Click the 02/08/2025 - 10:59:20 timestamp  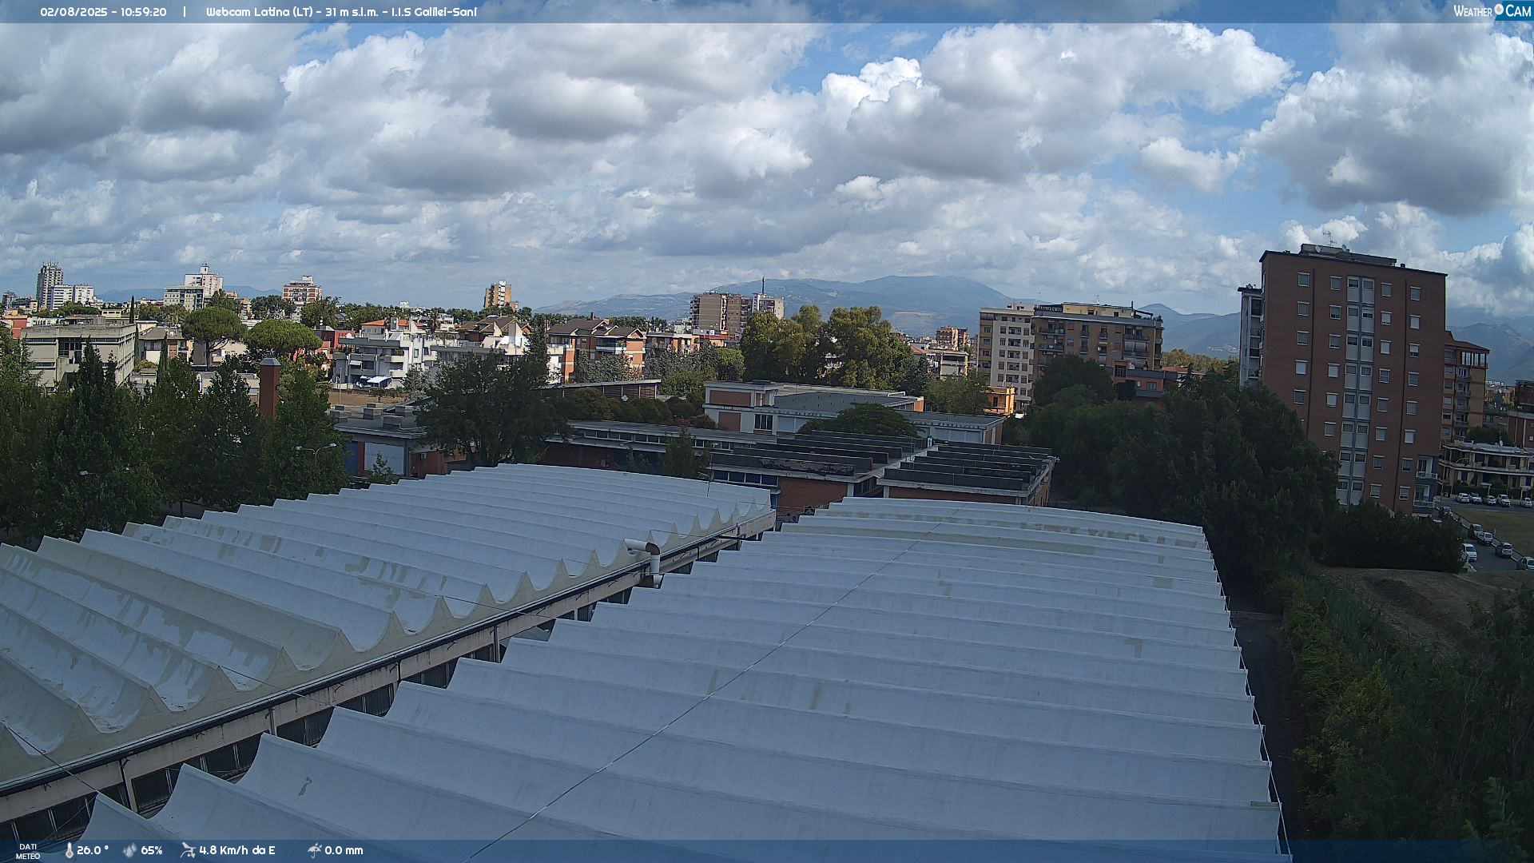pos(103,12)
